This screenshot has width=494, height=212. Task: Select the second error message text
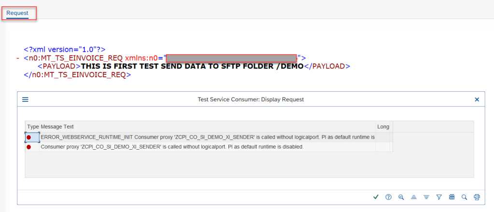pyautogui.click(x=172, y=147)
